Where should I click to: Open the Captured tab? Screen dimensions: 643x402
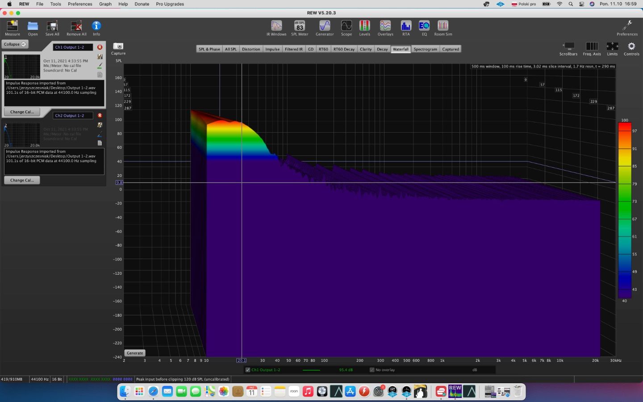pyautogui.click(x=451, y=49)
